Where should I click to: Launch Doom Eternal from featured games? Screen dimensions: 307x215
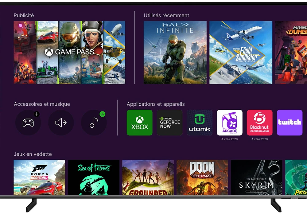[x=202, y=177]
